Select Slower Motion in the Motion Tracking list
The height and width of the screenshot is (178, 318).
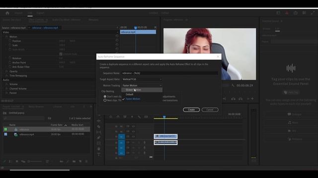pyautogui.click(x=142, y=90)
